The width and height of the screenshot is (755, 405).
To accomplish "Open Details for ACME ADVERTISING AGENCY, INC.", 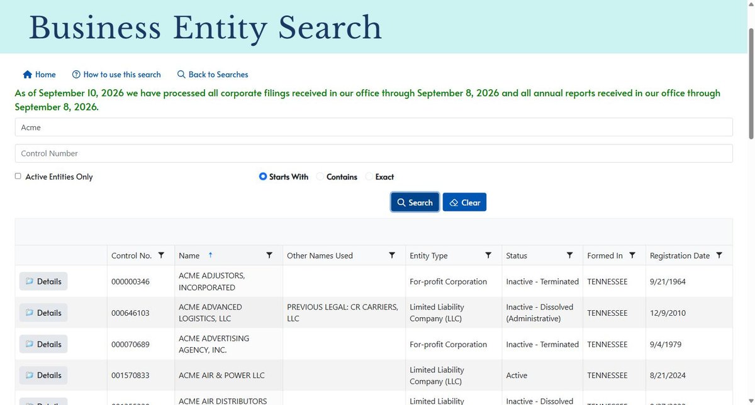I will (43, 344).
